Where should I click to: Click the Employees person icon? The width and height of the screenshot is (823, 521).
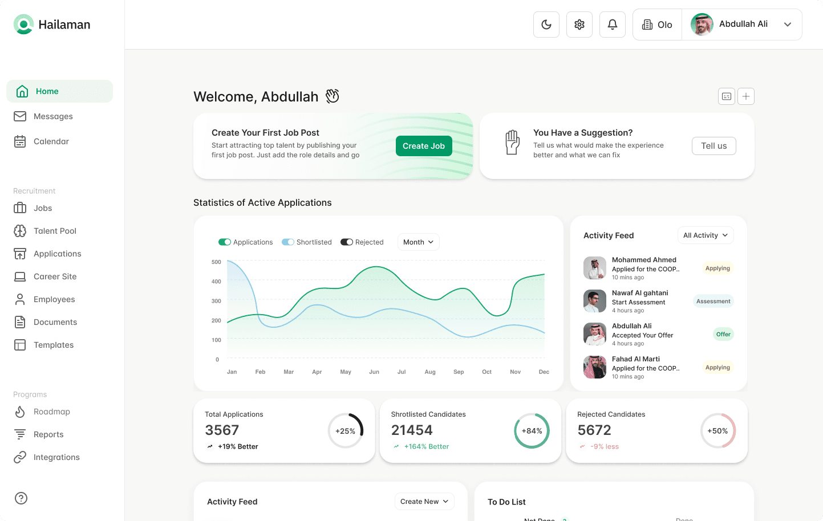pos(20,299)
